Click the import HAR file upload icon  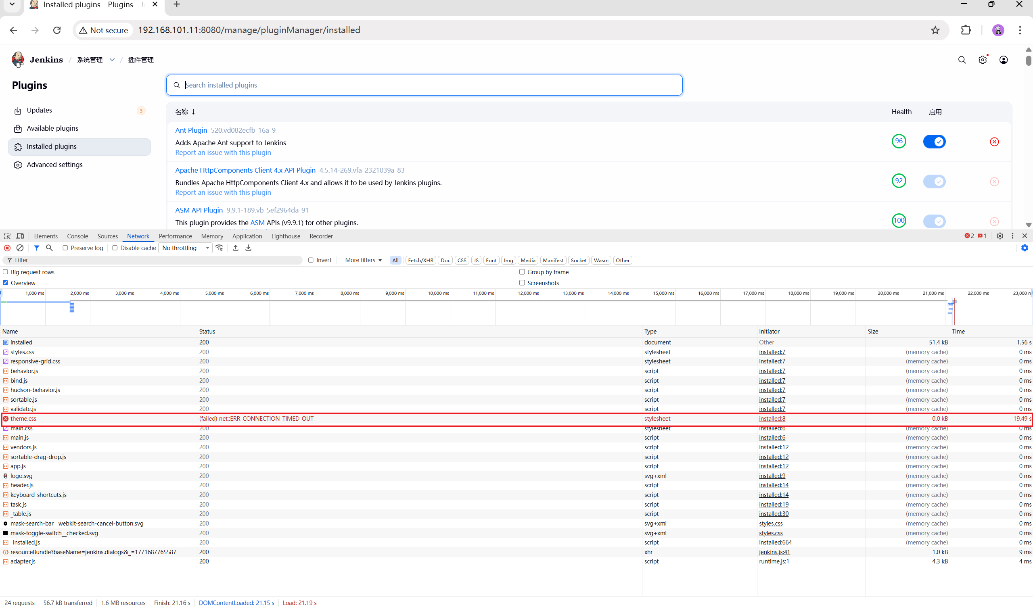[x=236, y=248]
